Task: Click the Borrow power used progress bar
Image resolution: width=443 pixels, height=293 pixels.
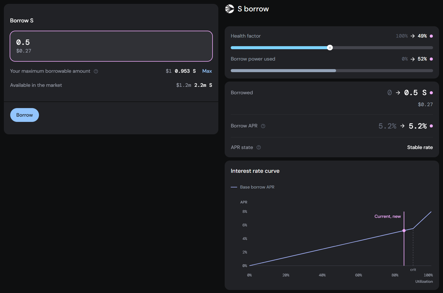Action: (x=332, y=71)
